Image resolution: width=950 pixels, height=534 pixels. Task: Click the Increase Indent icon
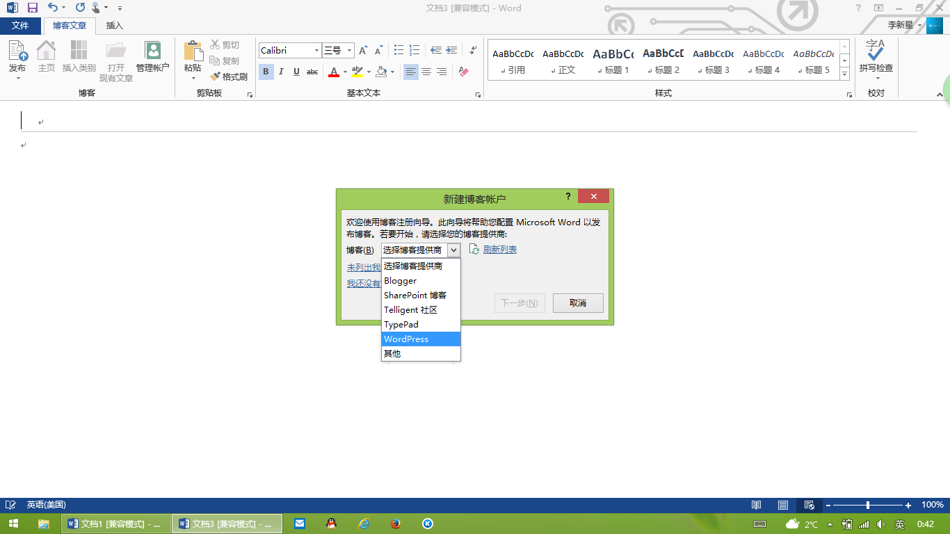451,50
